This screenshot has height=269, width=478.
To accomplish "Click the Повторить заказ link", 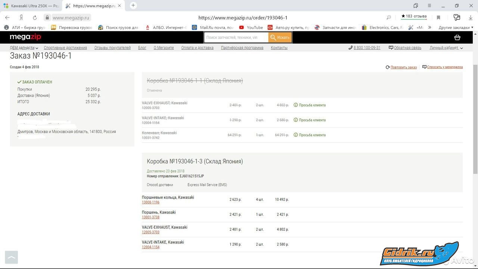I will point(403,67).
